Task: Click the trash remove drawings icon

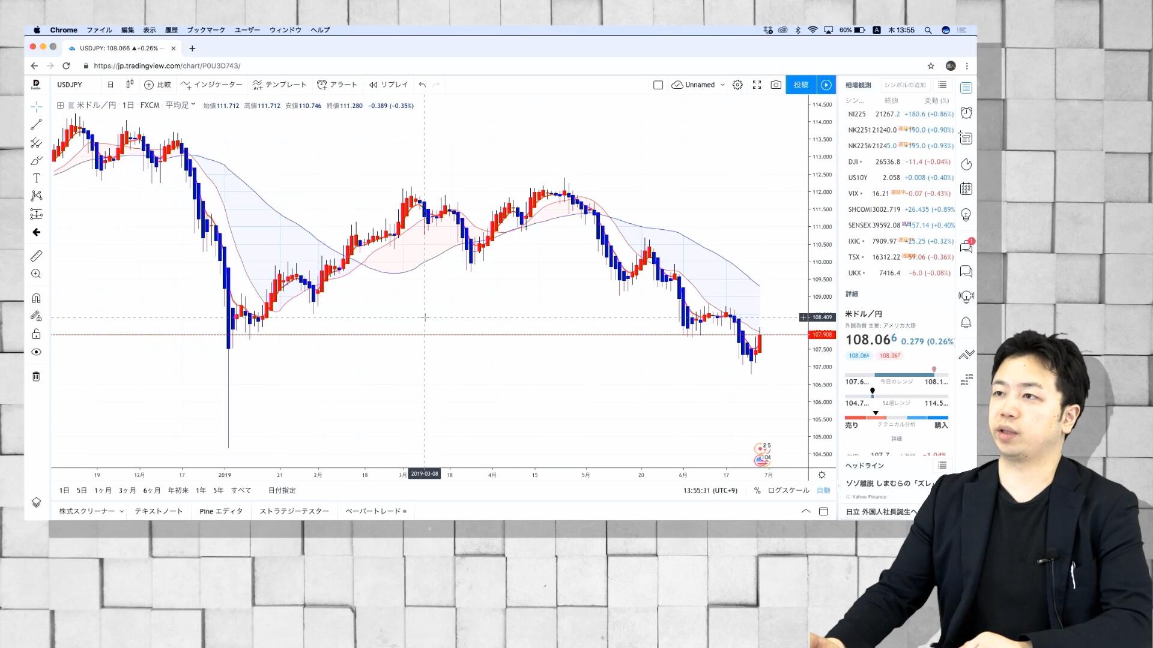Action: point(37,376)
